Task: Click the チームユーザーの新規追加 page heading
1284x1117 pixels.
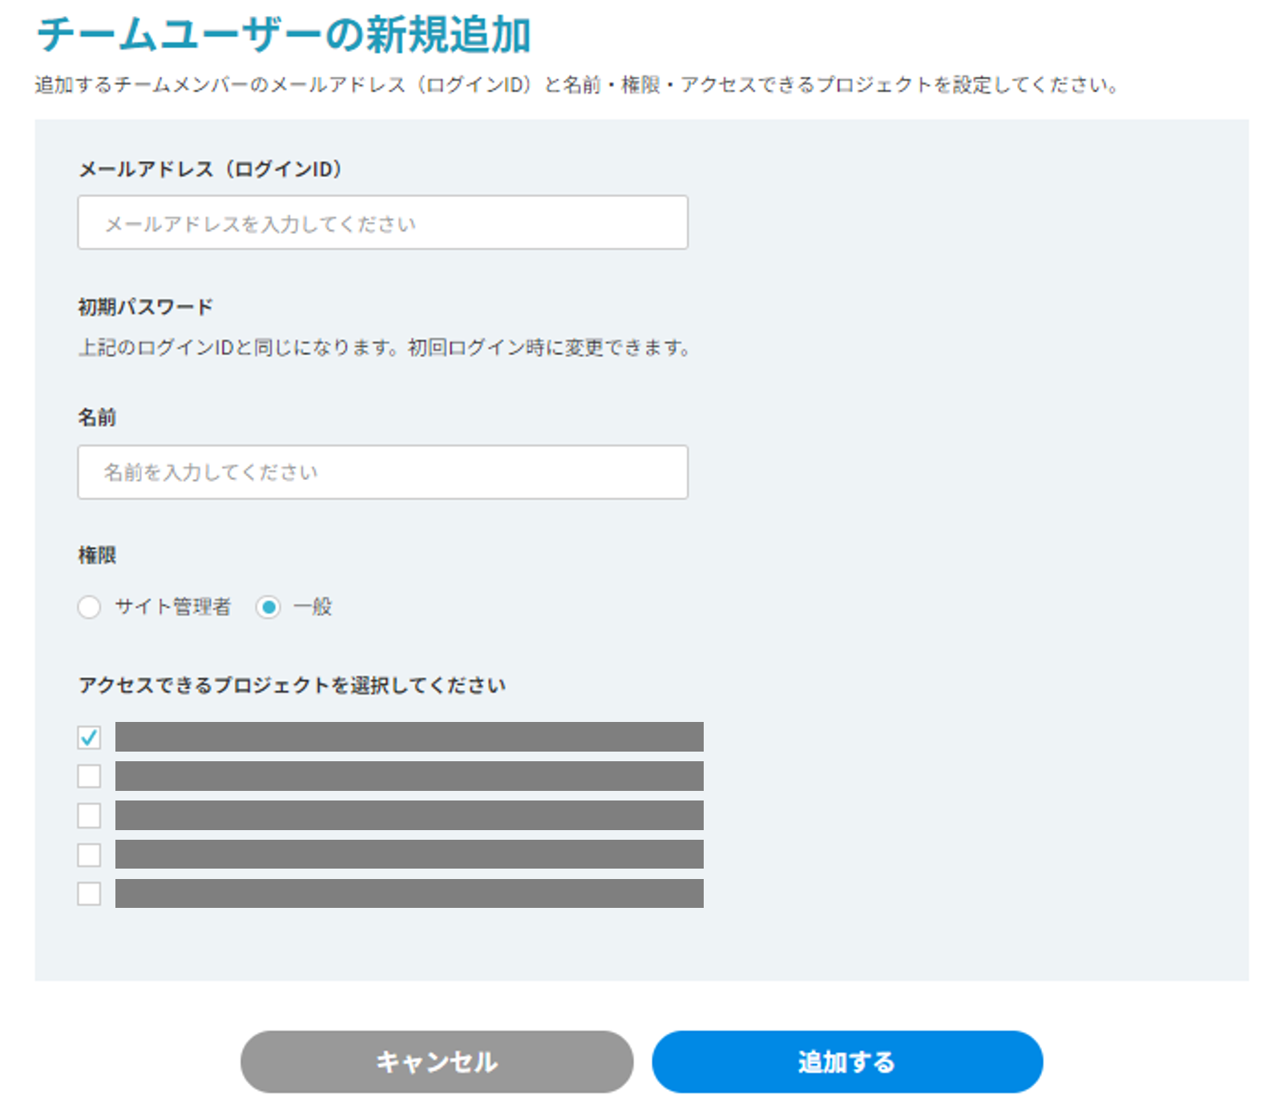Action: pyautogui.click(x=284, y=35)
